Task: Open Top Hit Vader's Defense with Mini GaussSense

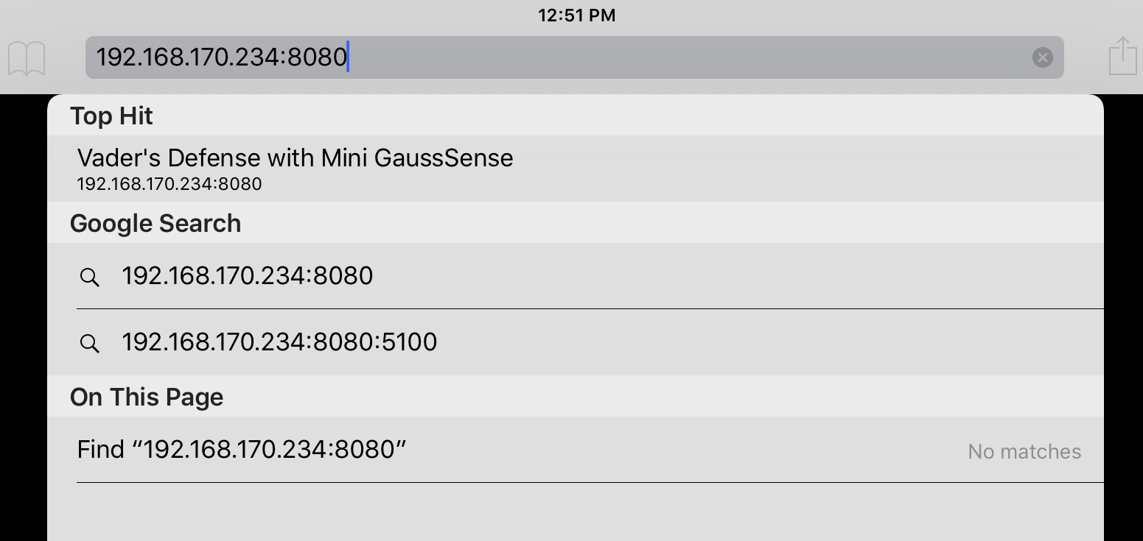Action: click(576, 169)
